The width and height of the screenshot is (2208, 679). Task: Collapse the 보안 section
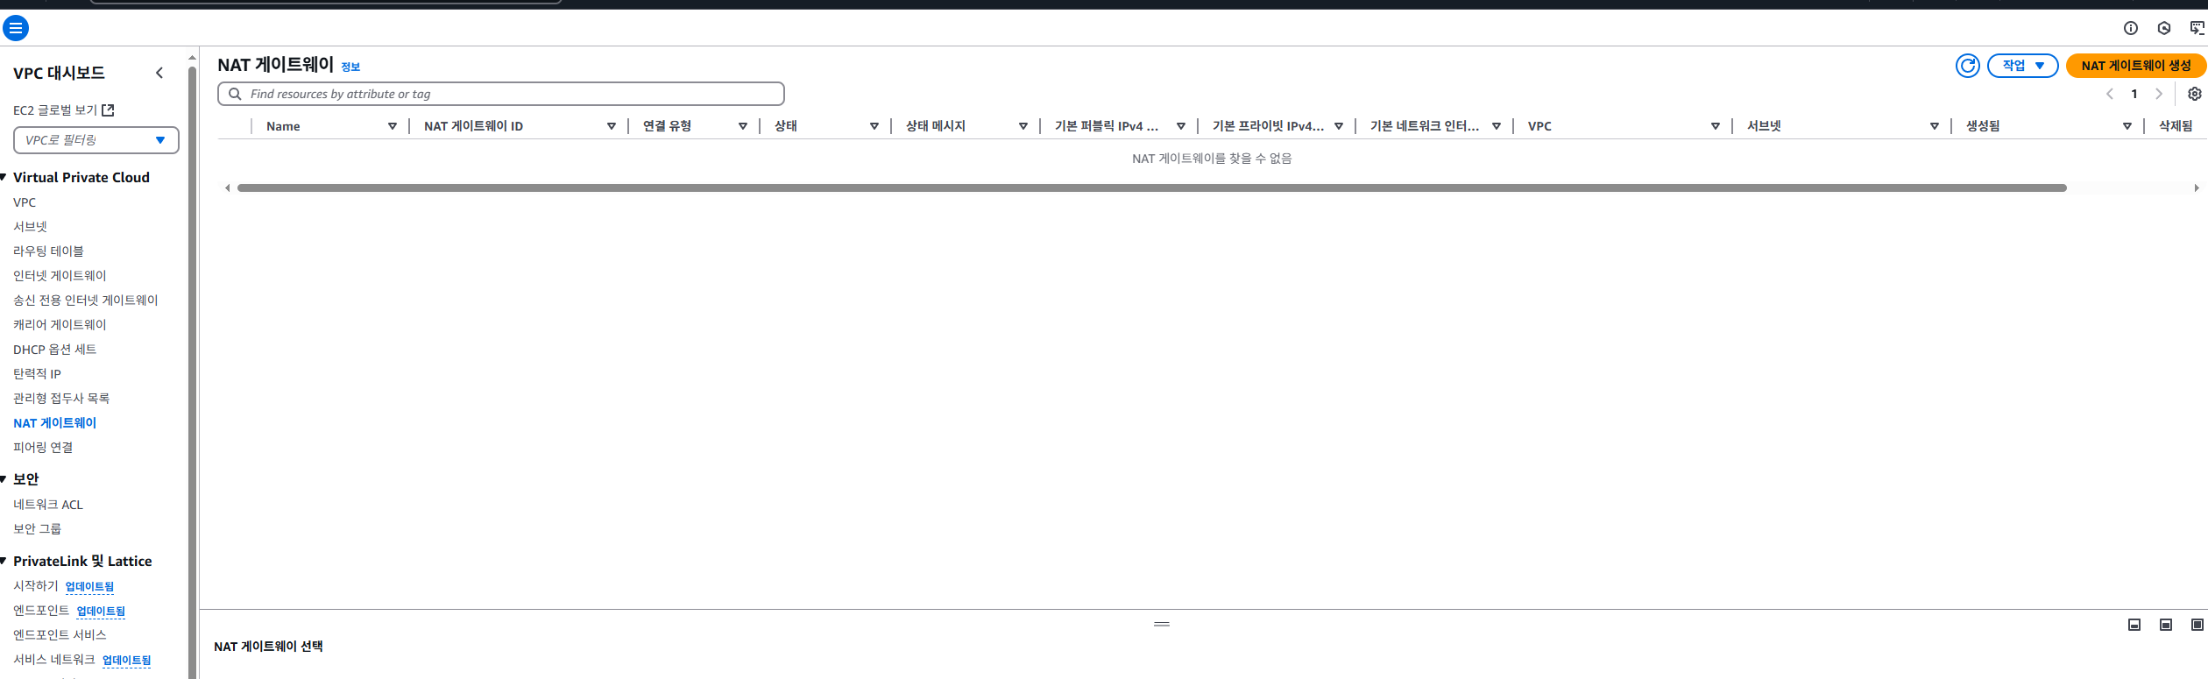tap(4, 479)
